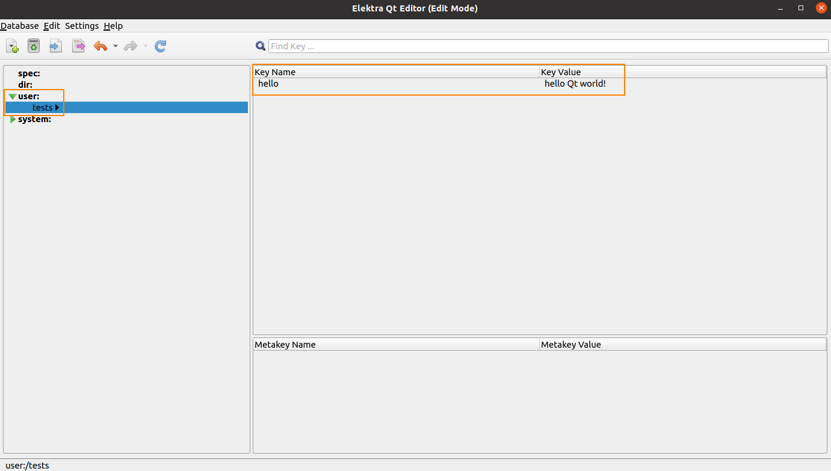The width and height of the screenshot is (831, 471).
Task: Click black arrow beside tests
Action: click(57, 108)
